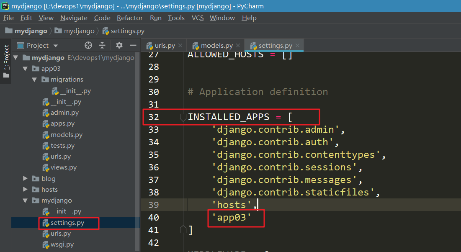Expand the hosts folder
461x252 pixels.
25,189
